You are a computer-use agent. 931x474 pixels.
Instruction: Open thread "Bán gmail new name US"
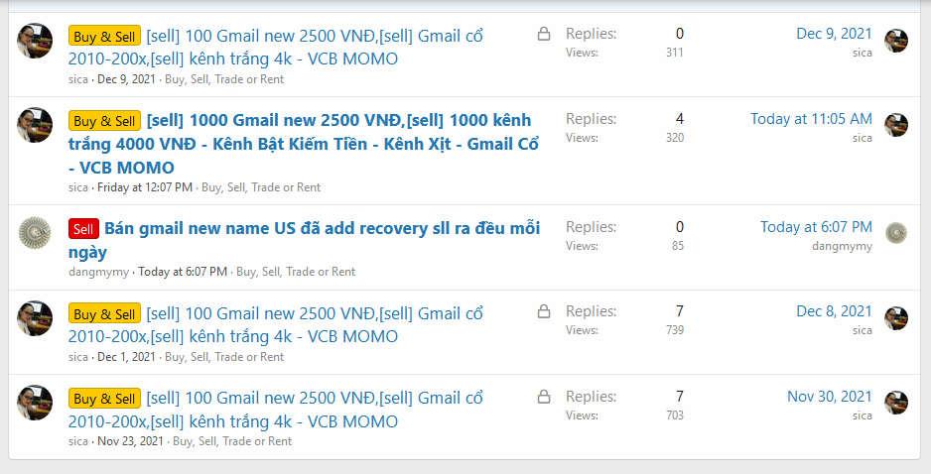coord(322,229)
